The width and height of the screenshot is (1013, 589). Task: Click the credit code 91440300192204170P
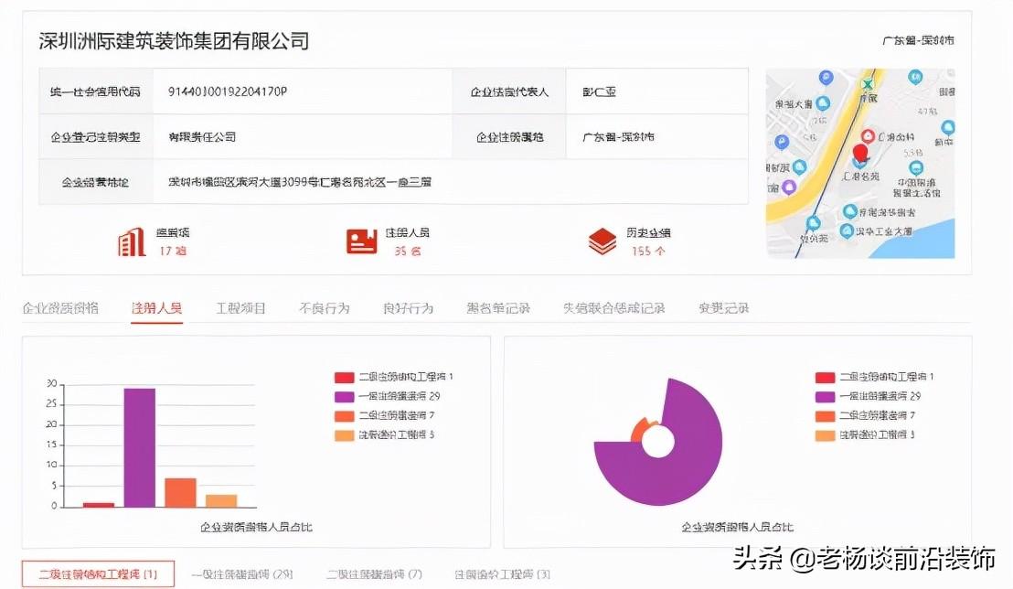coord(228,91)
